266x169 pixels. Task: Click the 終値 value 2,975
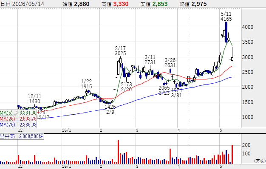coord(199,4)
